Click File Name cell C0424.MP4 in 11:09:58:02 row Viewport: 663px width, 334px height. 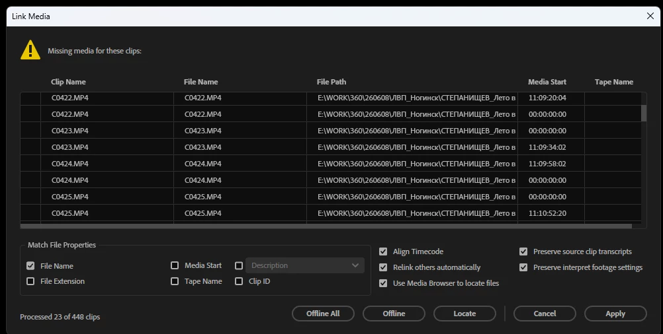pos(203,164)
